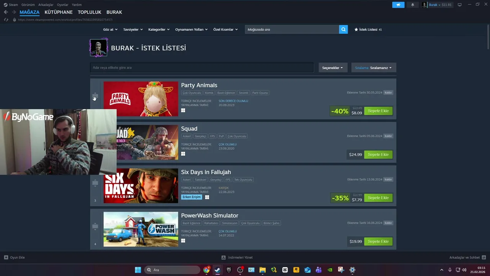
Task: Open Windows Start menu
Action: 138,270
